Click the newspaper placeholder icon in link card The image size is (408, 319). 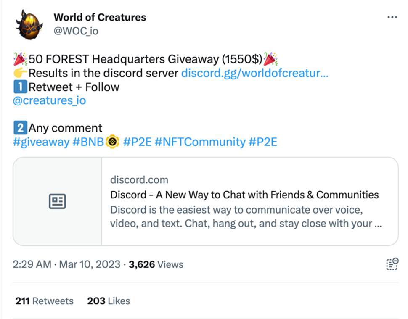coord(58,201)
